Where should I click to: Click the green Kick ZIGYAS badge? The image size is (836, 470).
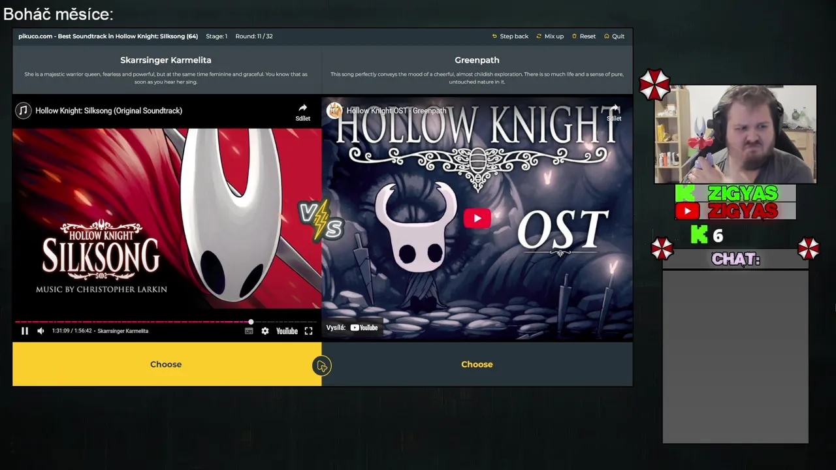[x=735, y=193]
